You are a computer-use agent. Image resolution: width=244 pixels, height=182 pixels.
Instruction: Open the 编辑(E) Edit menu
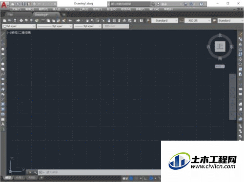[30, 9]
